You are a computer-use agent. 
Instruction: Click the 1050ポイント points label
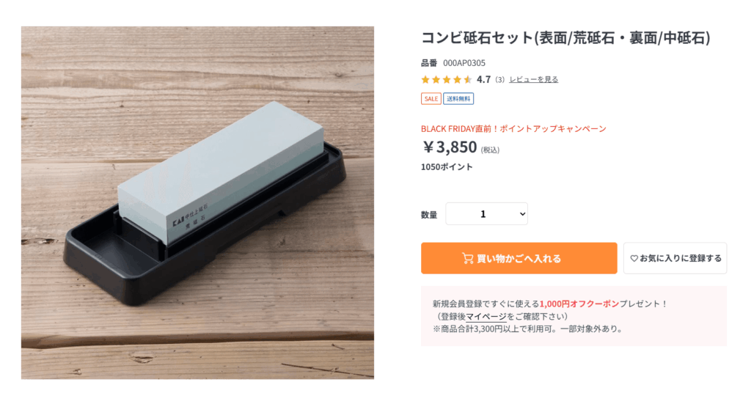pyautogui.click(x=447, y=167)
